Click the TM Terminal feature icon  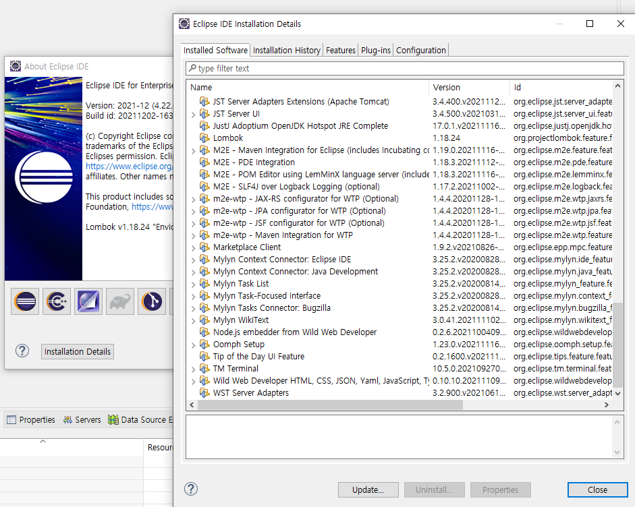pos(204,368)
